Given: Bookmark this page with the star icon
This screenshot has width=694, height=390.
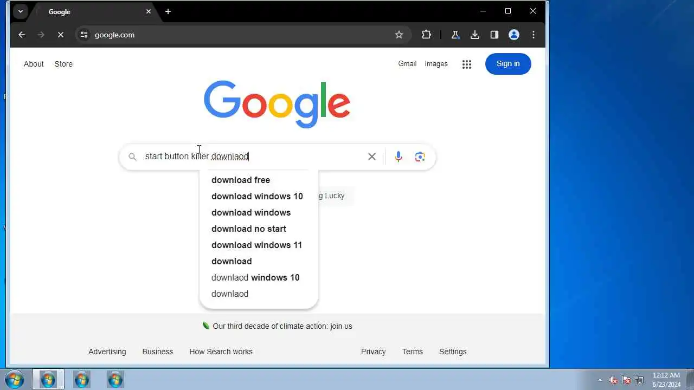Looking at the screenshot, I should coord(399,35).
